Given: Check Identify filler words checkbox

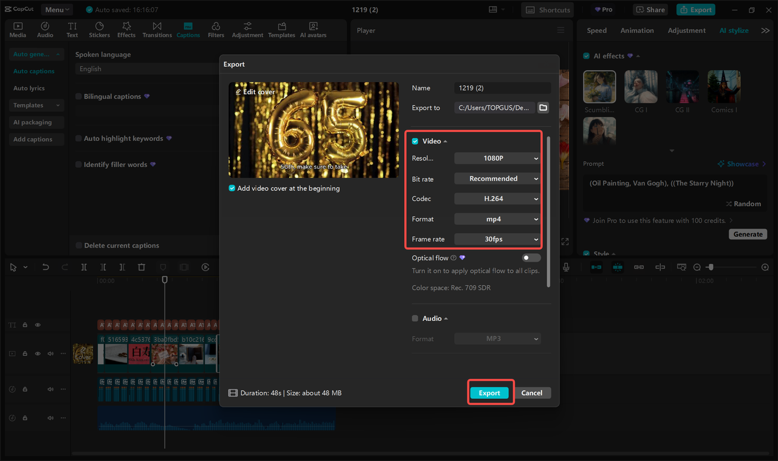Looking at the screenshot, I should click(78, 164).
